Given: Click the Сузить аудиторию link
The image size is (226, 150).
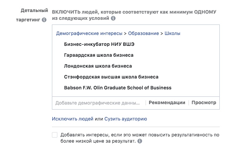Looking at the screenshot, I should pos(126,119).
